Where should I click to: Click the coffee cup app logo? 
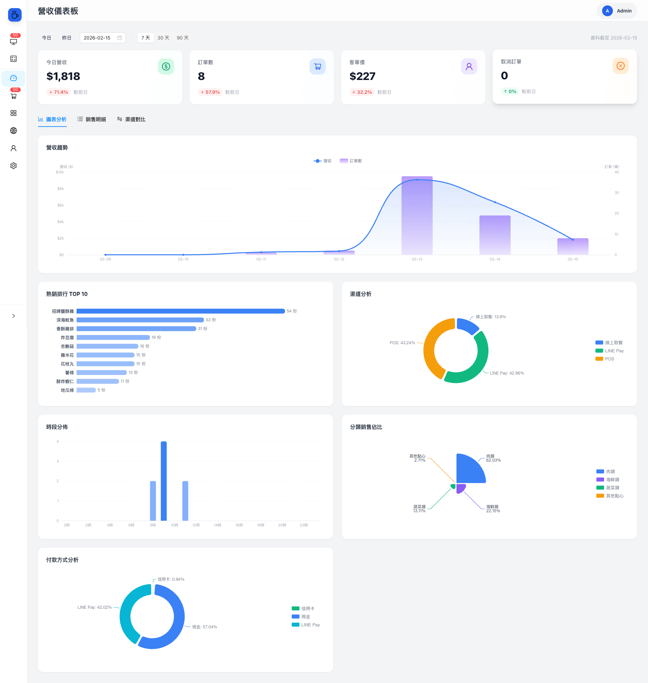coord(15,15)
